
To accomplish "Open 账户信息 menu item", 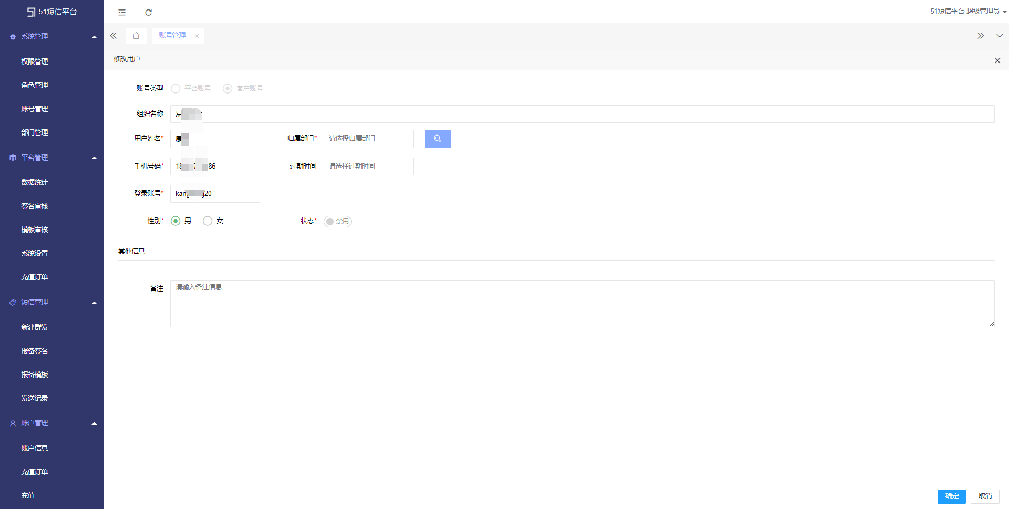I will click(35, 448).
